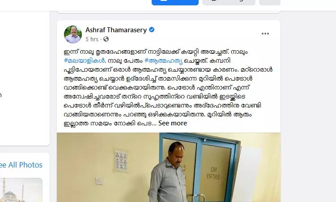Viewport: 336px width, 202px height.
Task: Open the #മലയാളികൾ hashtag link
Action: (84, 60)
